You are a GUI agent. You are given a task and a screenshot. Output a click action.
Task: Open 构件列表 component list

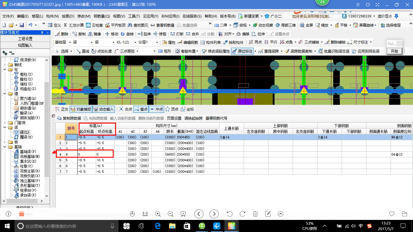(x=211, y=42)
